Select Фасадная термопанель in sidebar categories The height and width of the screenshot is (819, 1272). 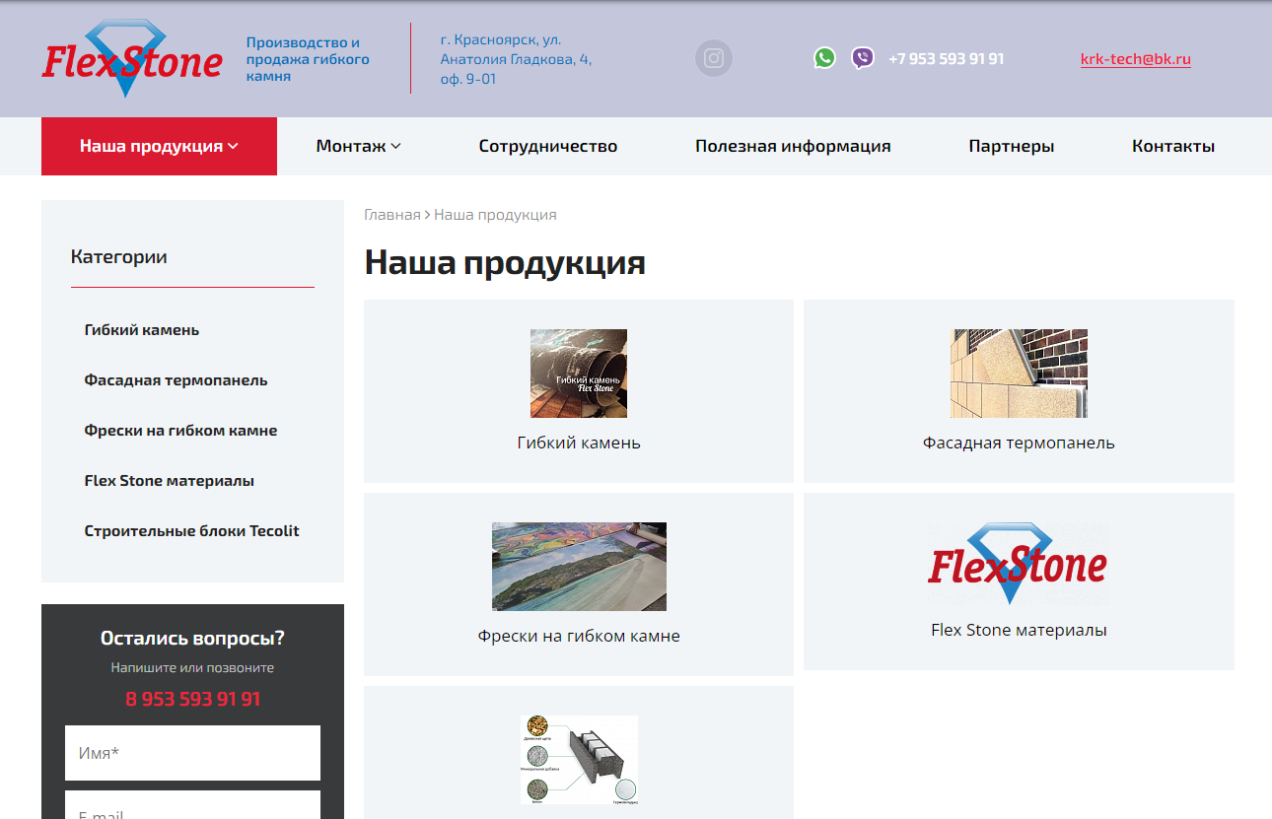pyautogui.click(x=176, y=380)
